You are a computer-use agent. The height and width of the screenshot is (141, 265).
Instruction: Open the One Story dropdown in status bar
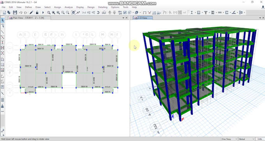229,139
